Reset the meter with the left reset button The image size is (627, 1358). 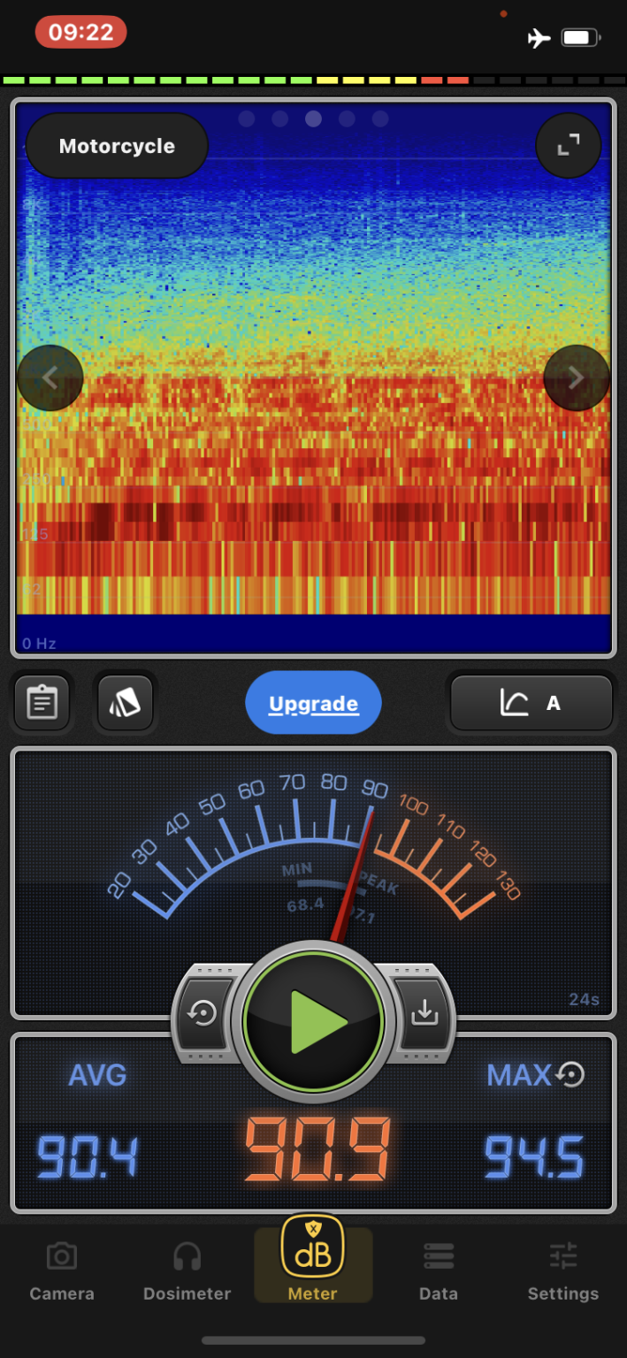click(203, 1013)
